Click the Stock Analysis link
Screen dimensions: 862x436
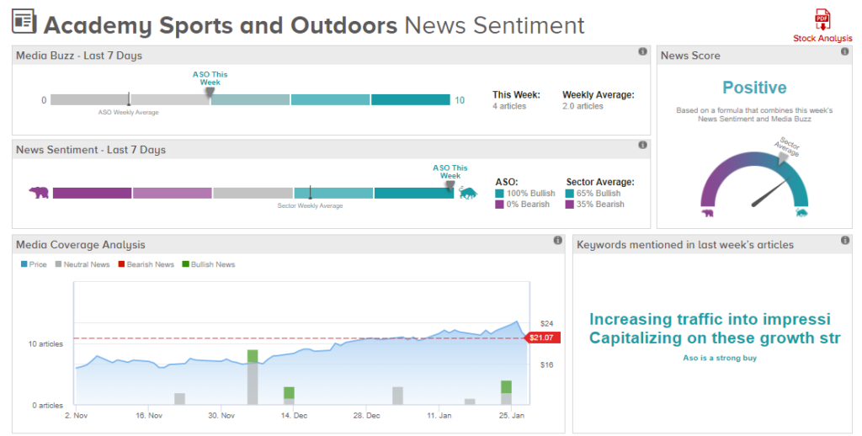coord(822,39)
